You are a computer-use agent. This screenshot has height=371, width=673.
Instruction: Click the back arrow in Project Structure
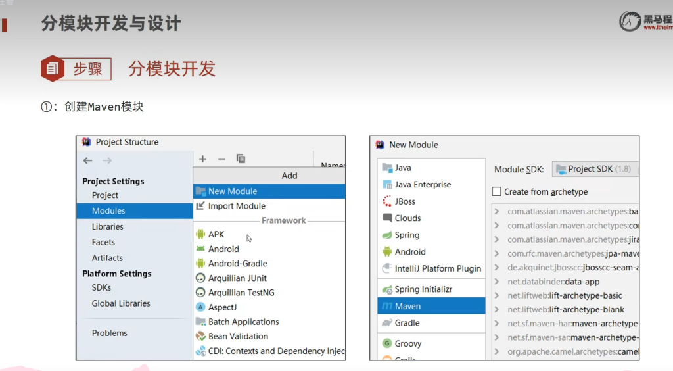(x=87, y=161)
